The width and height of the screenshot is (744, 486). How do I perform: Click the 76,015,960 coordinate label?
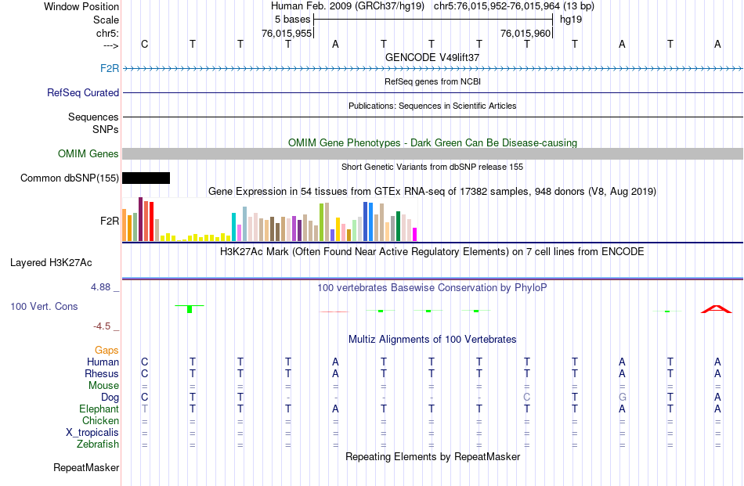(525, 33)
